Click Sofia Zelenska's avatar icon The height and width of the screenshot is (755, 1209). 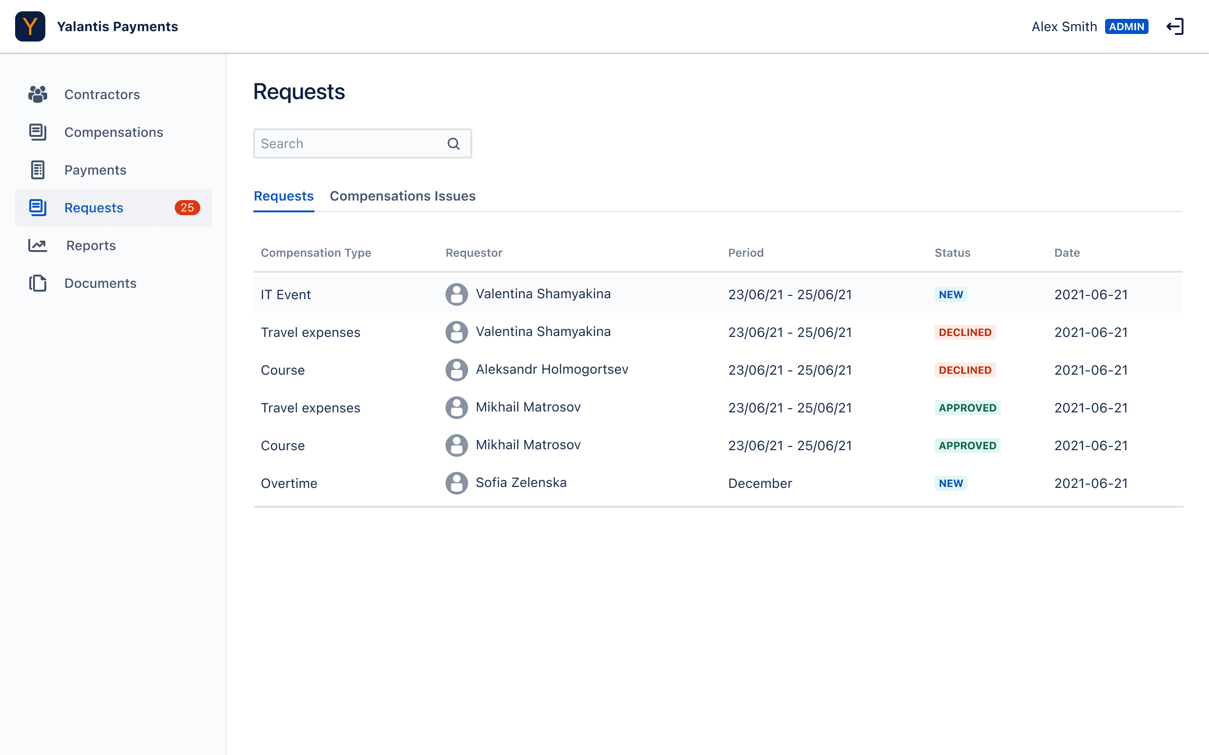coord(456,483)
